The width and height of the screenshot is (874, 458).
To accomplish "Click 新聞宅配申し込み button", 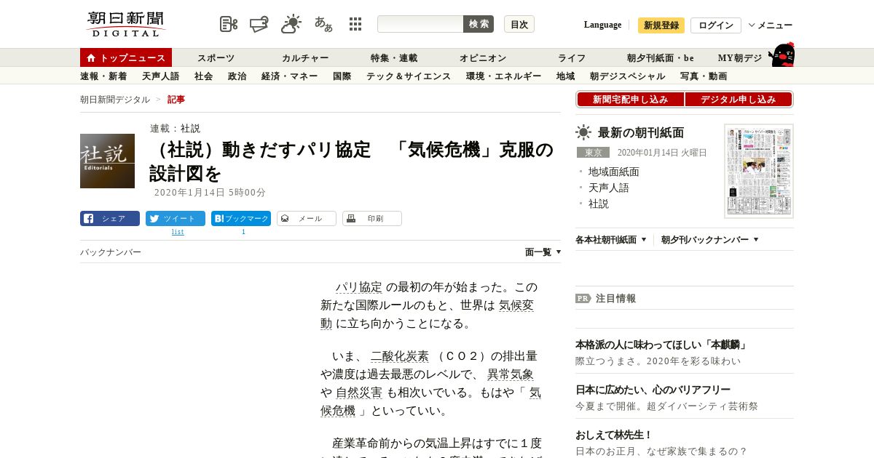I will click(630, 100).
